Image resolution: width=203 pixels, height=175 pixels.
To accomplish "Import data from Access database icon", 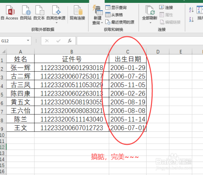I will coord(10,13).
